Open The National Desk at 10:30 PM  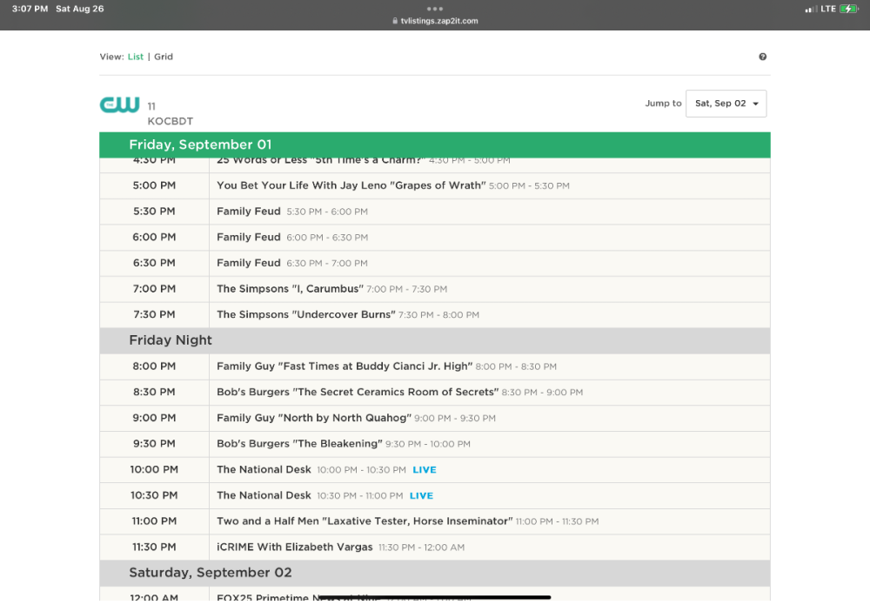coord(264,495)
